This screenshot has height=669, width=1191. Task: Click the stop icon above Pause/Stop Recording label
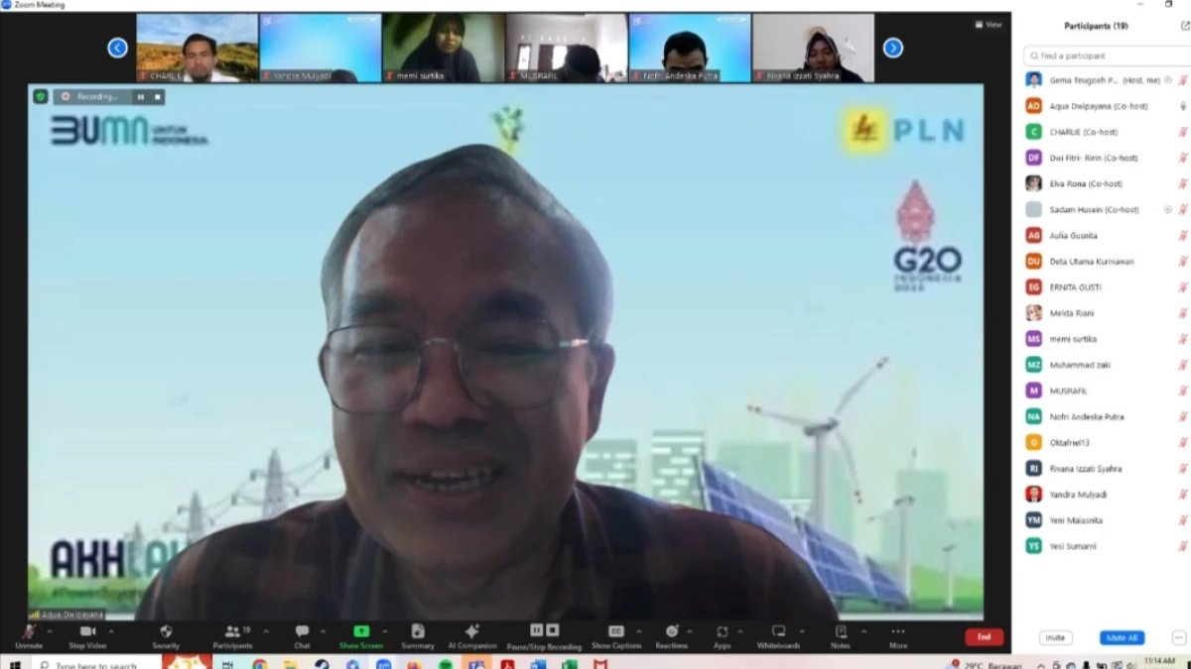pos(552,630)
